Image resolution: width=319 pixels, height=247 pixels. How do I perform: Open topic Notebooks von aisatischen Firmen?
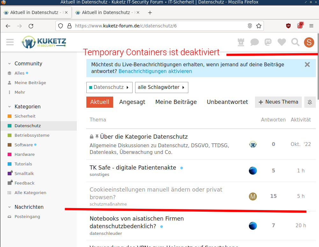[137, 222]
